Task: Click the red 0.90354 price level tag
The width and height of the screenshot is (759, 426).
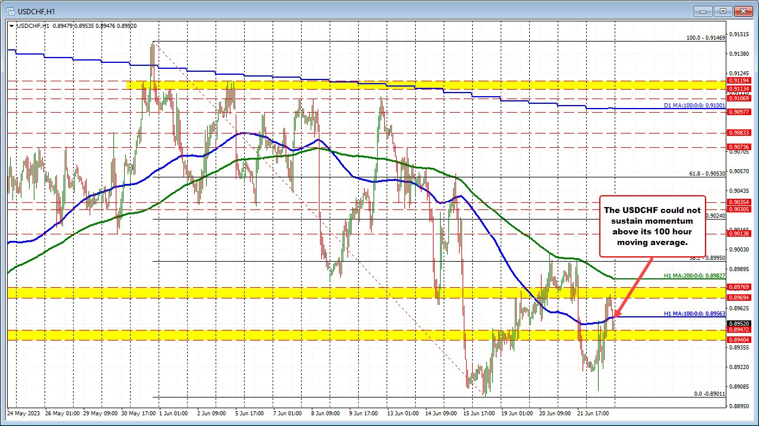Action: click(x=739, y=202)
